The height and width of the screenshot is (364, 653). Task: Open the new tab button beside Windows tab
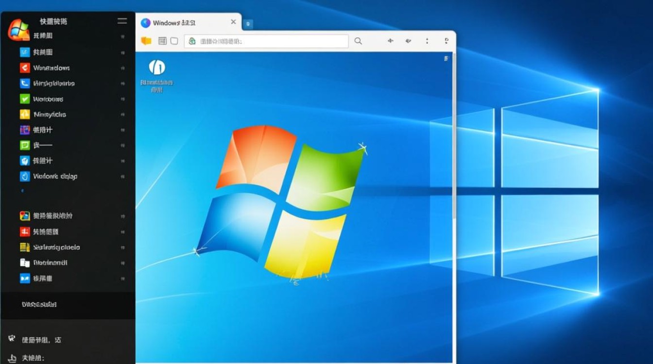tap(248, 23)
